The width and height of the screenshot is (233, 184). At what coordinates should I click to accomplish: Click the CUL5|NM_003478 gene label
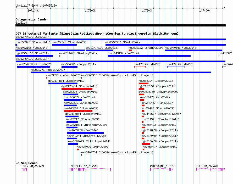(x=207, y=166)
